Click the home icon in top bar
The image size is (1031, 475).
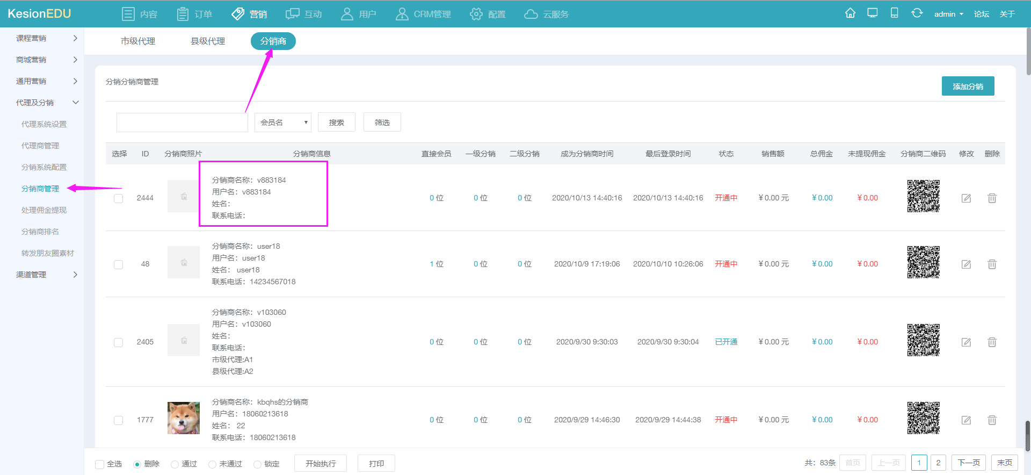tap(850, 13)
